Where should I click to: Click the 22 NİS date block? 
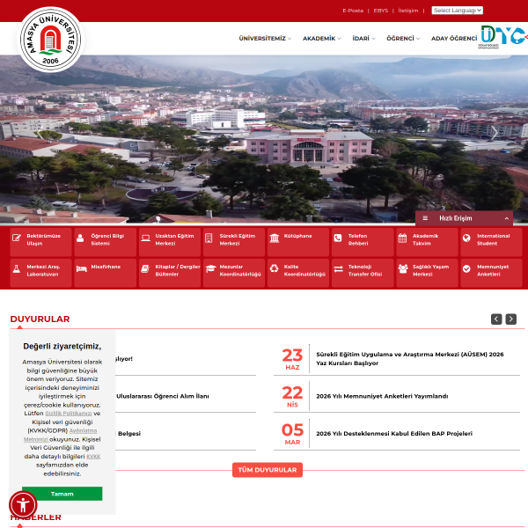tap(292, 396)
